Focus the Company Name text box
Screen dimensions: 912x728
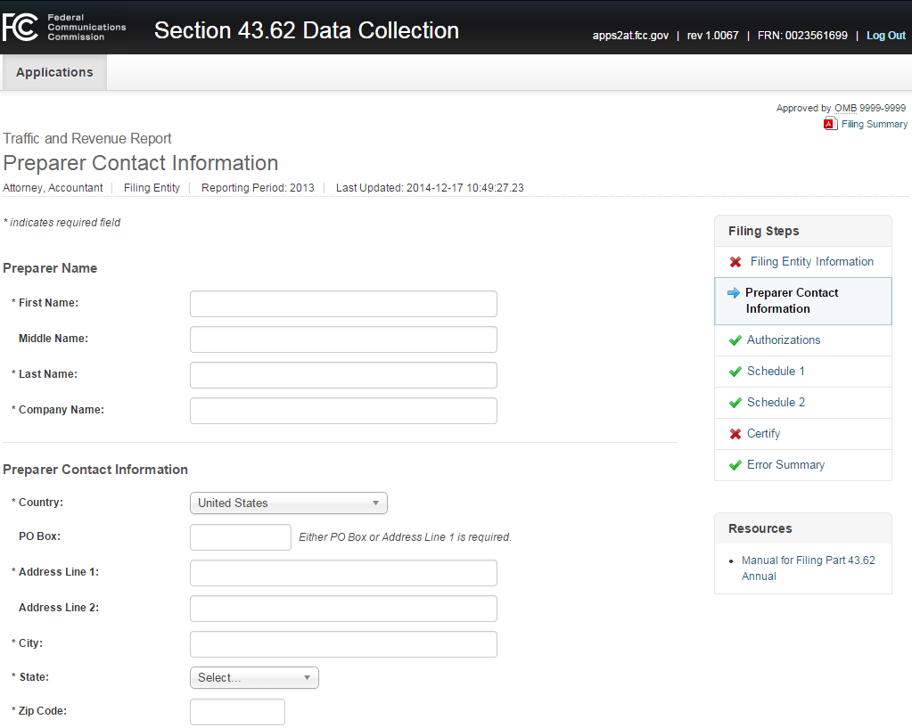coord(343,411)
